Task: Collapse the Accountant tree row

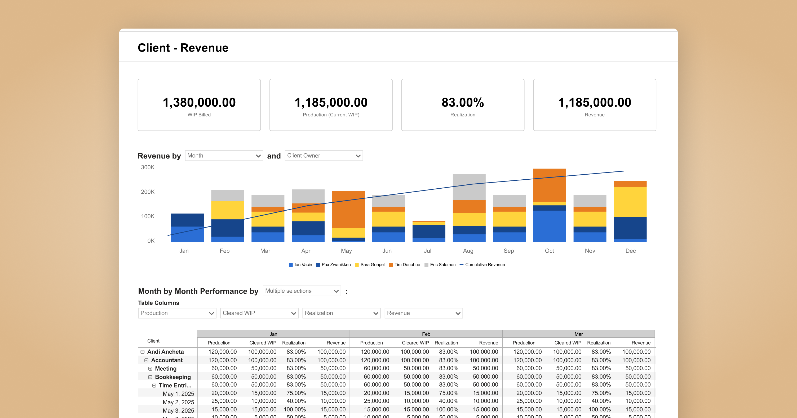Action: coord(146,360)
